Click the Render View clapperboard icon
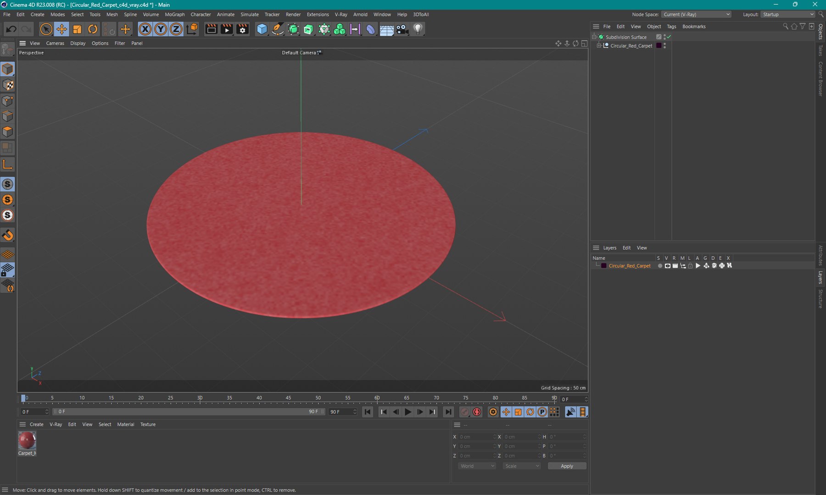Viewport: 826px width, 495px height. [x=211, y=29]
